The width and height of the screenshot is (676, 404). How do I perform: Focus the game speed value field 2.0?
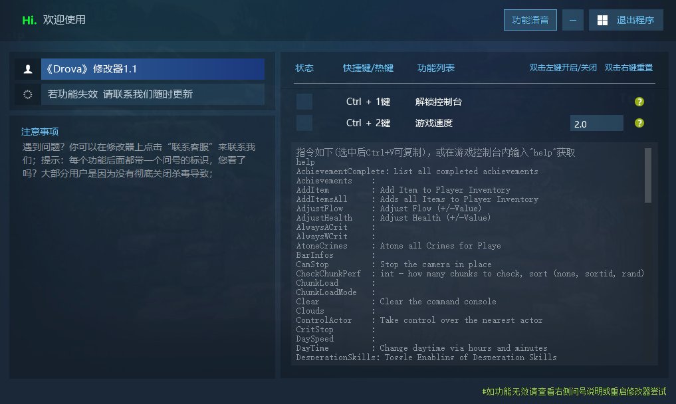click(x=597, y=124)
